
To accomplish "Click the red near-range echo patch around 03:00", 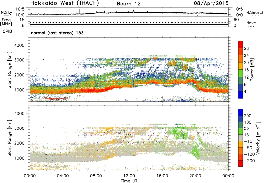I will click(56, 98).
